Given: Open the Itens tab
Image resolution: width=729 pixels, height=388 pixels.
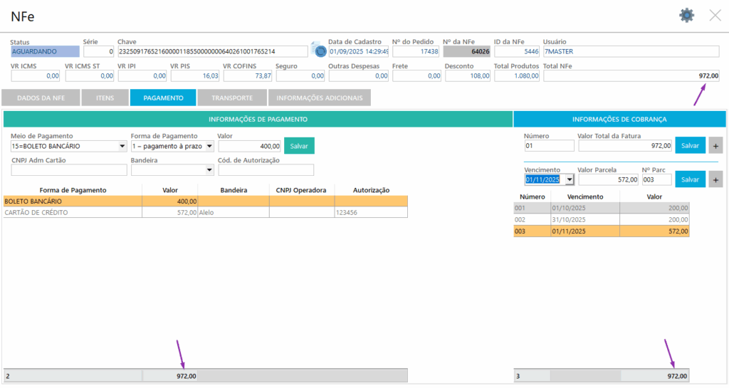Looking at the screenshot, I should (105, 98).
